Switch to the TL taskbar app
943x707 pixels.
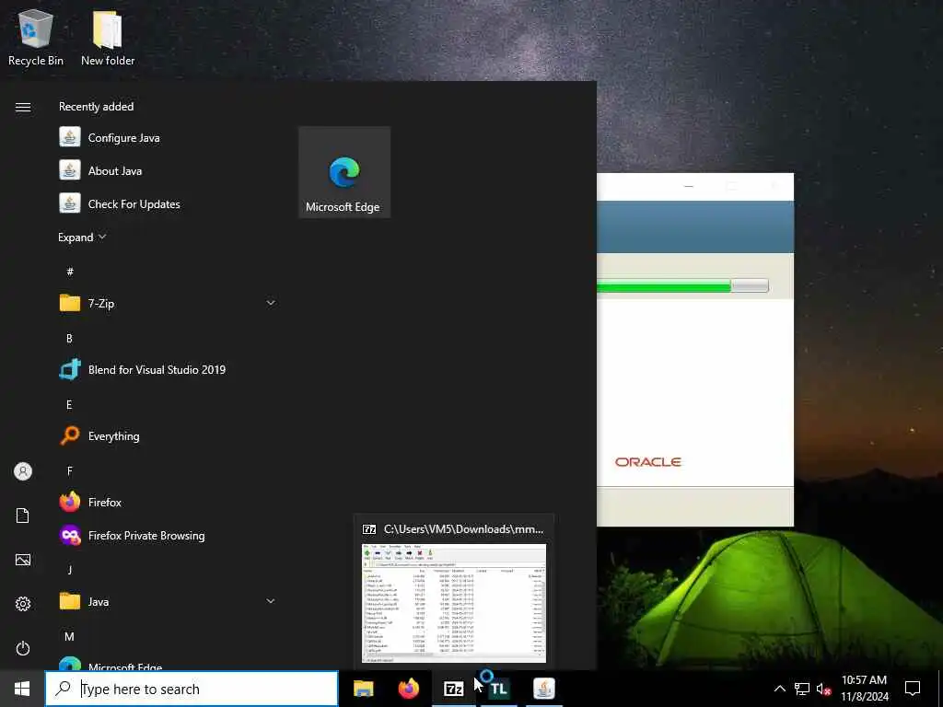[498, 689]
